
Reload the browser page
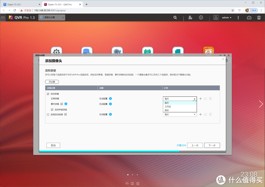coord(15,10)
